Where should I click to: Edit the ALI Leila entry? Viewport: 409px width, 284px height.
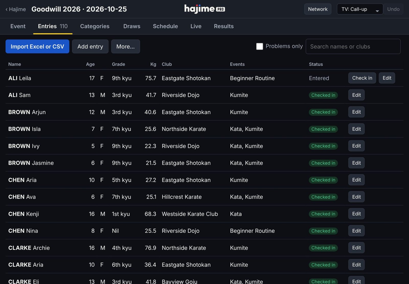click(x=387, y=78)
